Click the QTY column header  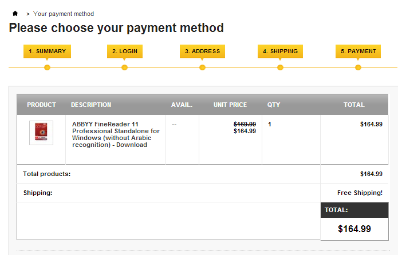coord(273,105)
